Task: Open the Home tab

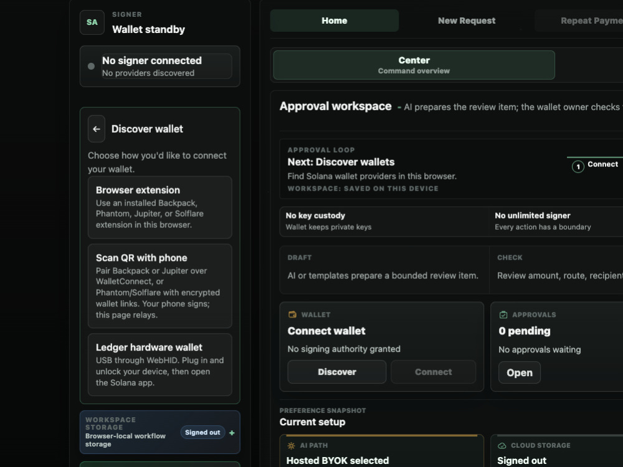Action: (335, 21)
